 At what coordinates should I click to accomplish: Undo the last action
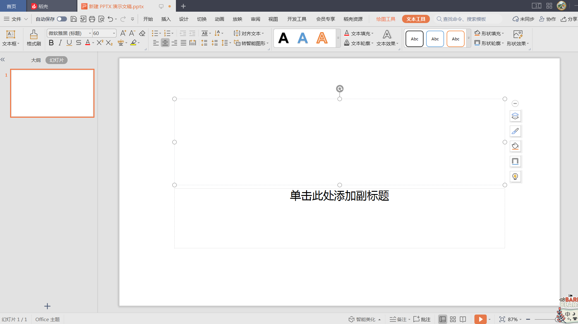point(110,19)
